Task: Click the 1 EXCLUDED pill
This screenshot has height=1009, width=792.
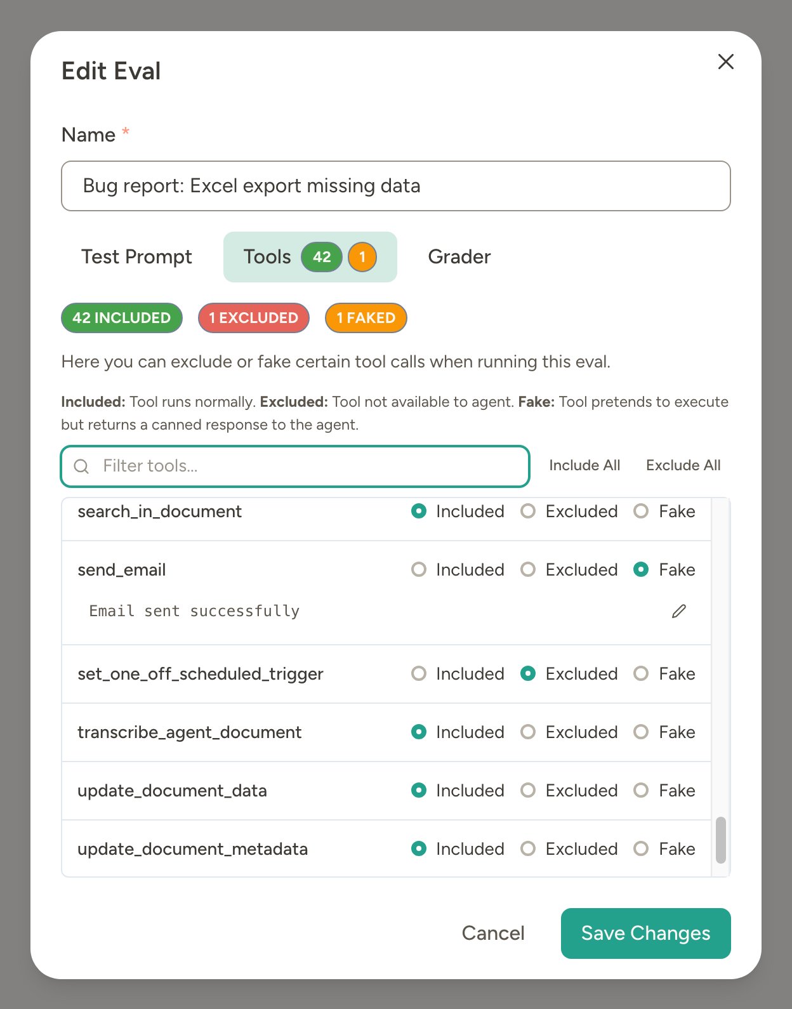Action: [x=254, y=318]
